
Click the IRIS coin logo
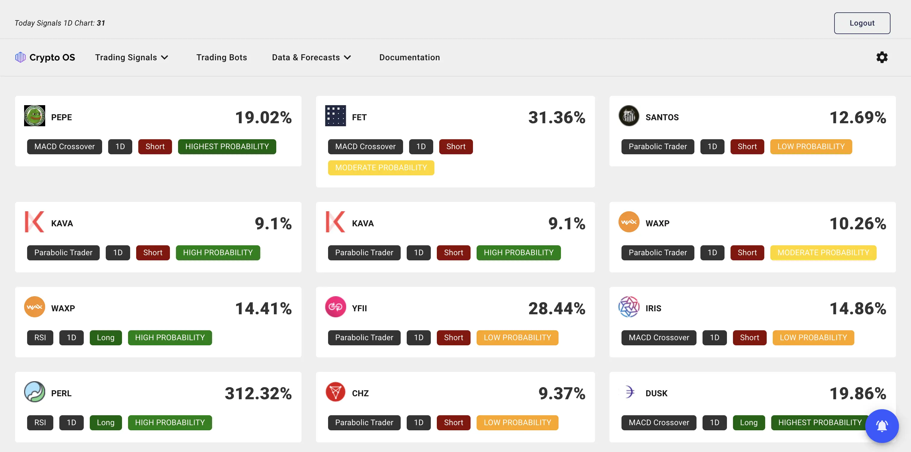629,307
